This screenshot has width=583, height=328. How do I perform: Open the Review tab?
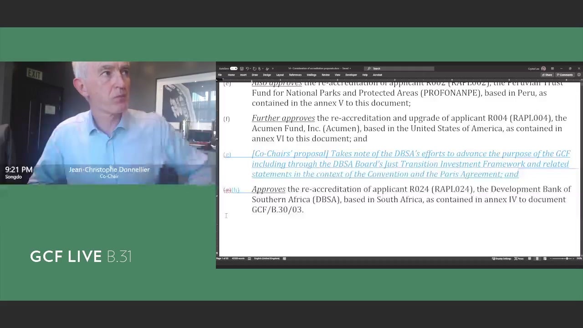(326, 75)
